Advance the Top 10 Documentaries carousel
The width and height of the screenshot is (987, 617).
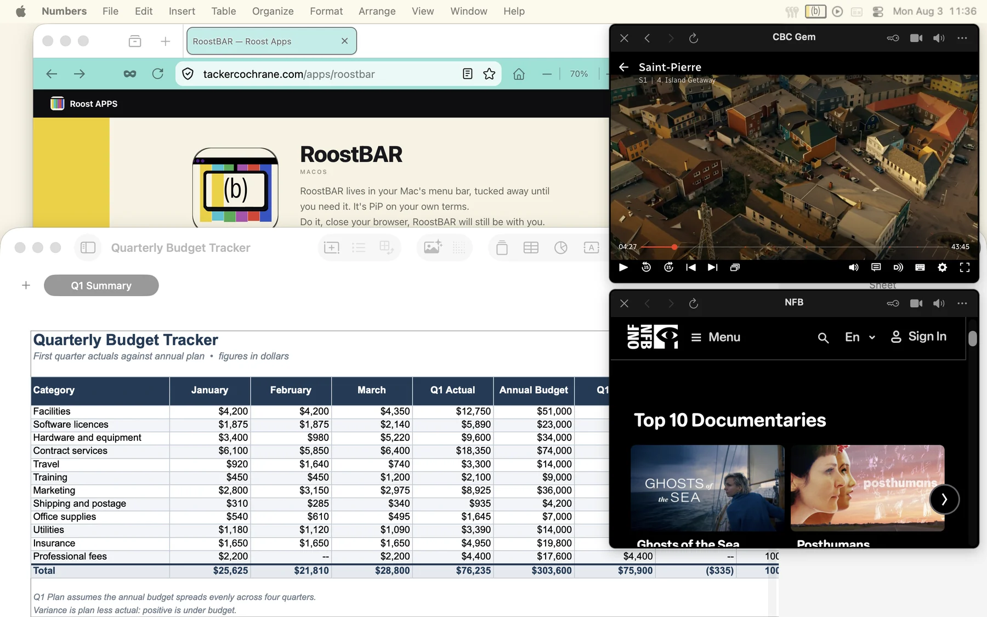click(x=944, y=499)
